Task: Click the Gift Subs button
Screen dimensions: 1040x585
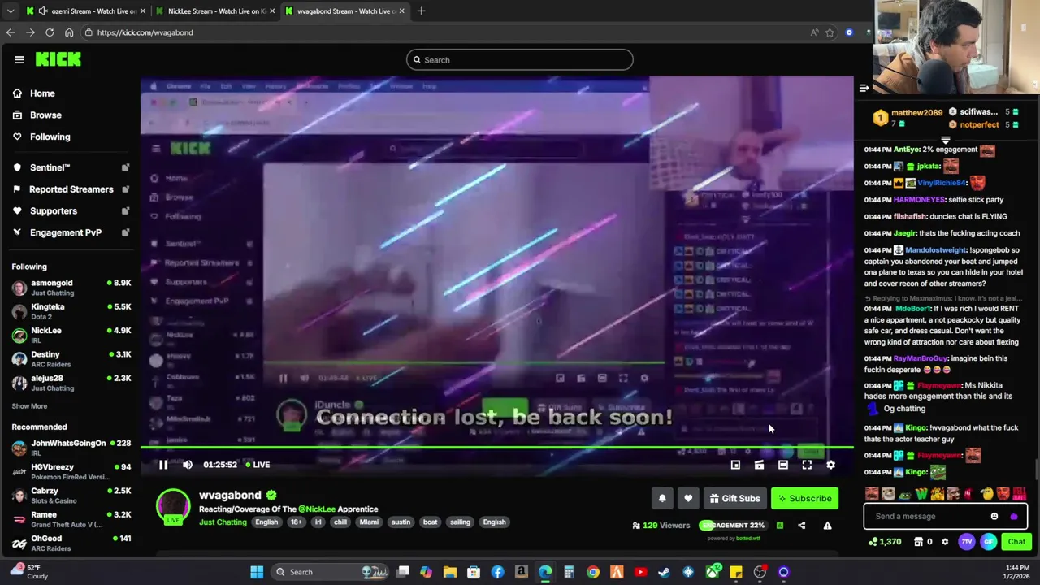Action: (x=734, y=499)
